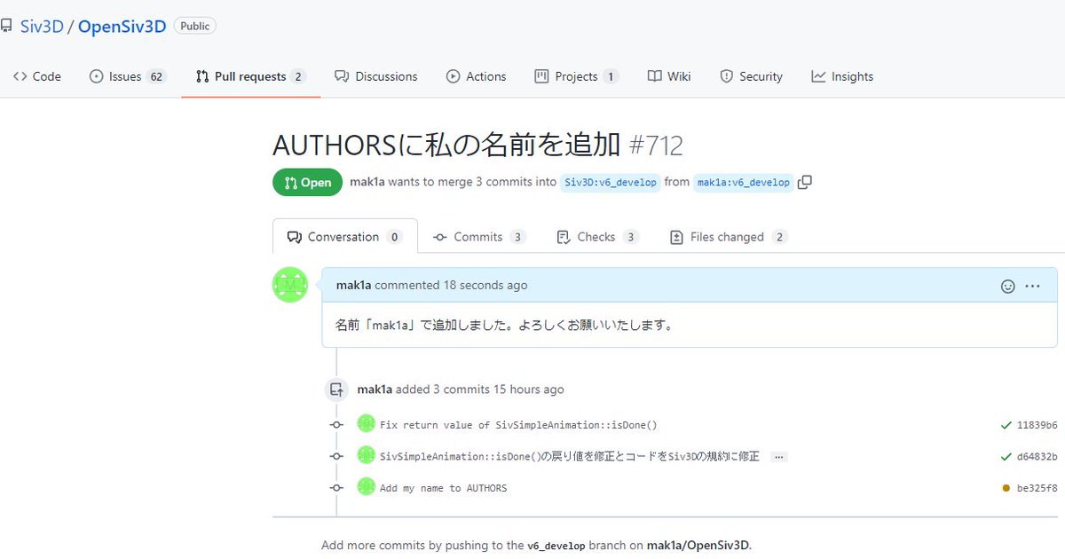Open the Wiki tab
The height and width of the screenshot is (559, 1065).
(x=669, y=76)
